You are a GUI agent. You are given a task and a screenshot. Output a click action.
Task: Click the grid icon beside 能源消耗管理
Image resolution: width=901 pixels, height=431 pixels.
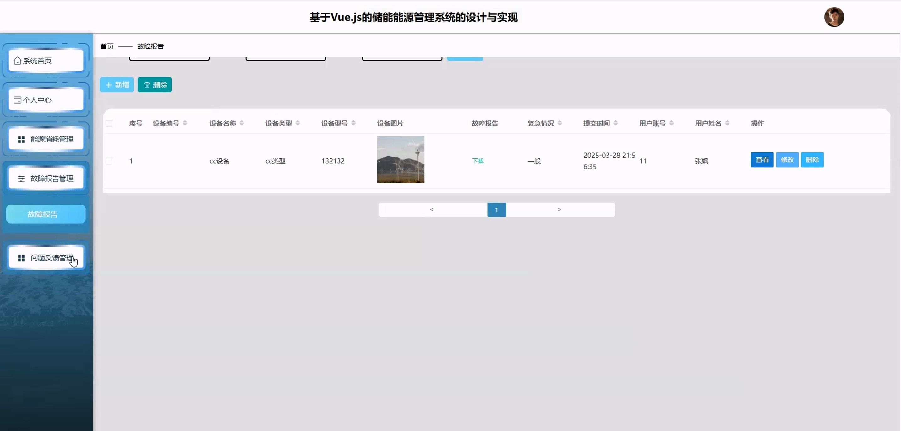click(x=21, y=139)
